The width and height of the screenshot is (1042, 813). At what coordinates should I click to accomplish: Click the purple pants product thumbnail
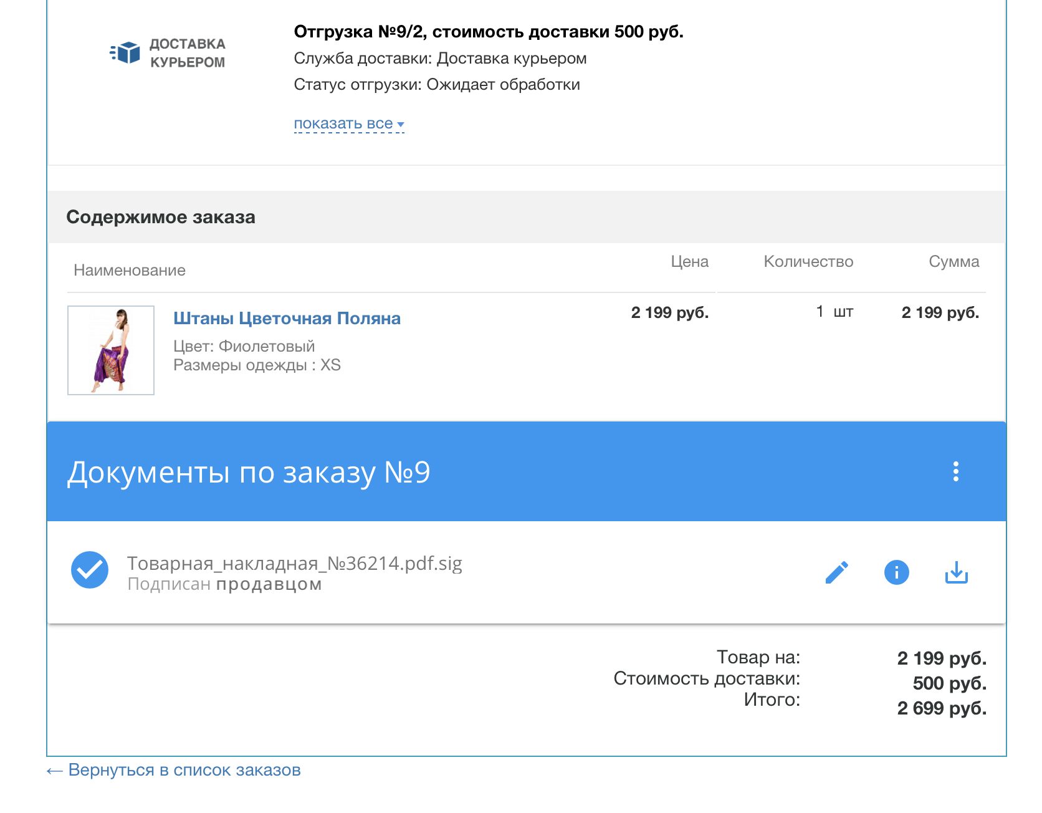110,350
